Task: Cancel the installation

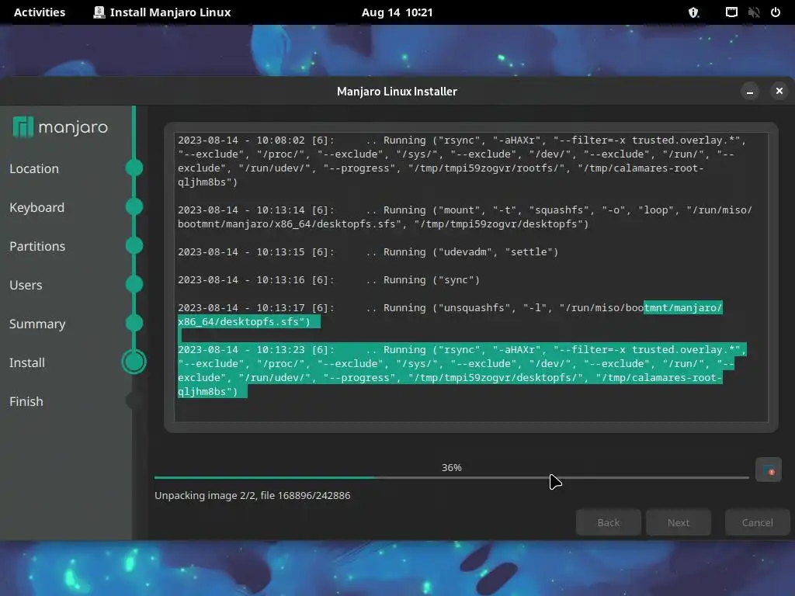Action: (758, 522)
